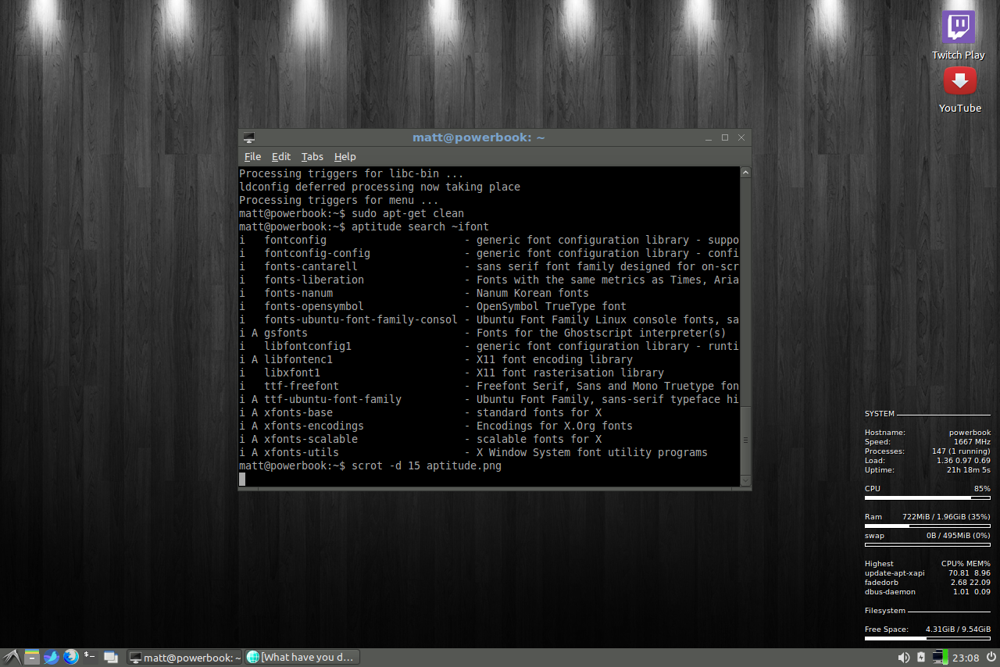
Task: Click the battery charging indicator icon
Action: pyautogui.click(x=920, y=658)
